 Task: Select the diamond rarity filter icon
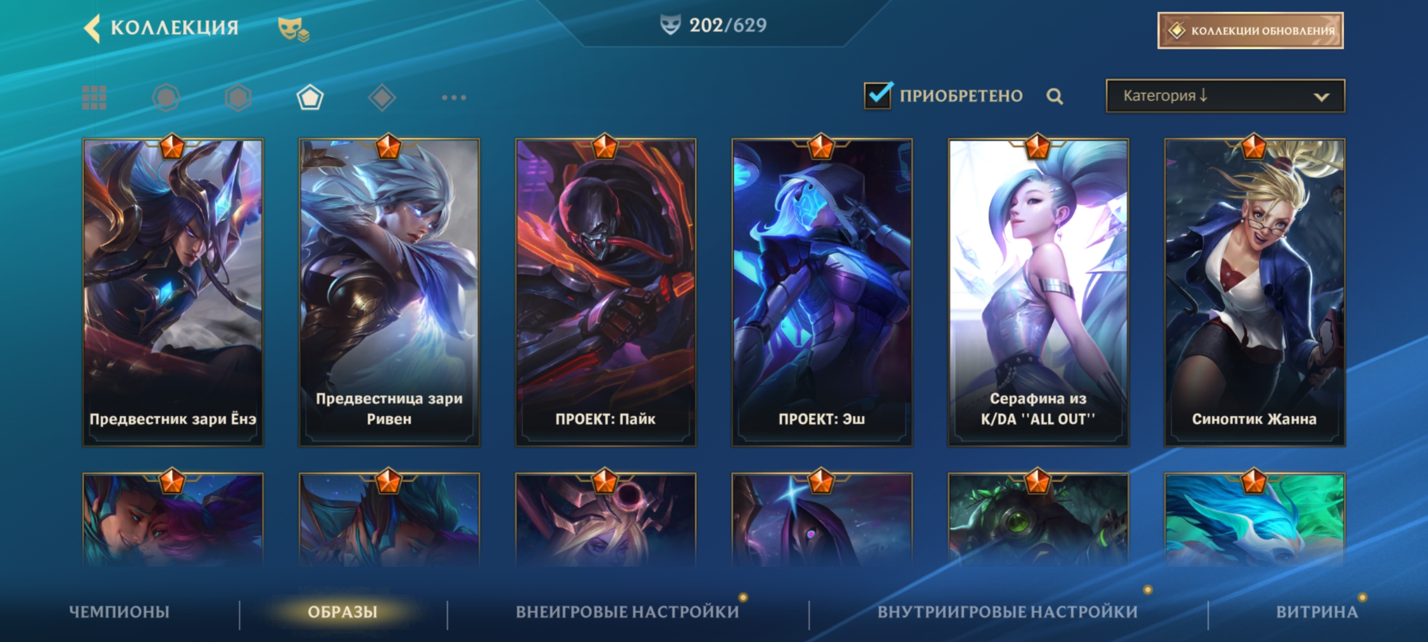tap(382, 97)
